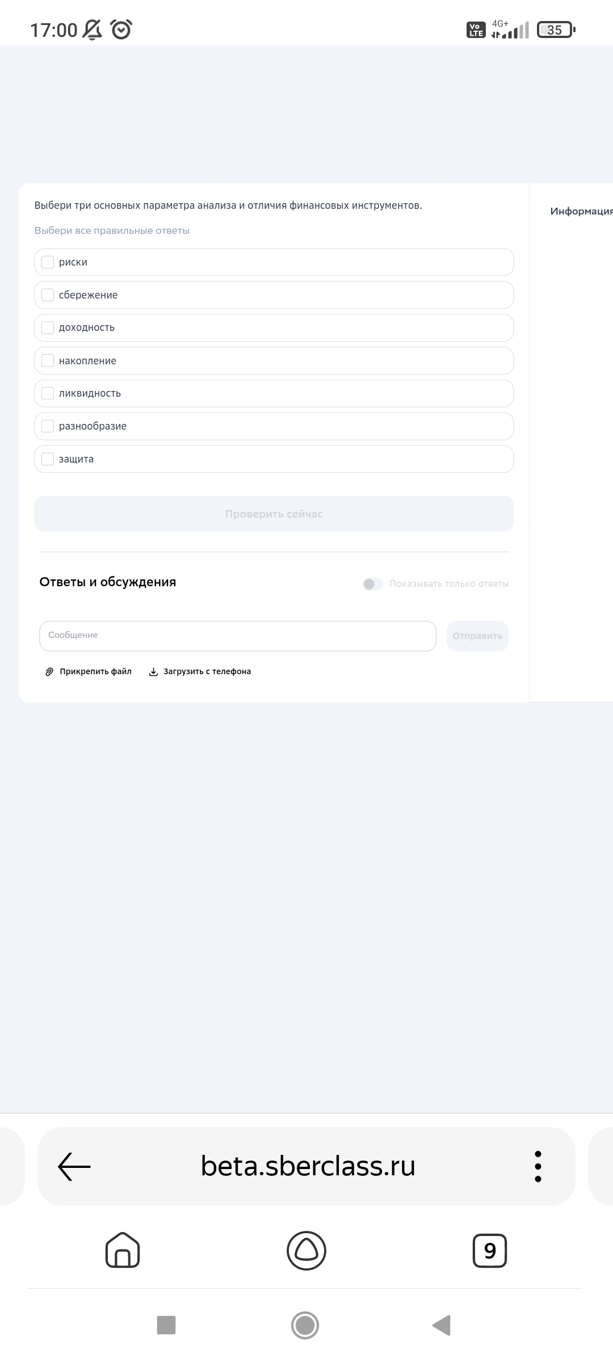Open the Alice assistant icon

(x=306, y=1251)
